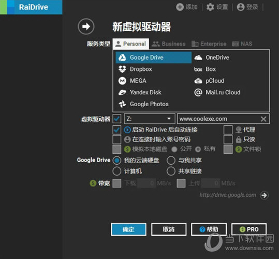Image resolution: width=279 pixels, height=259 pixels.
Task: Switch to the Business tab
Action: pyautogui.click(x=169, y=44)
